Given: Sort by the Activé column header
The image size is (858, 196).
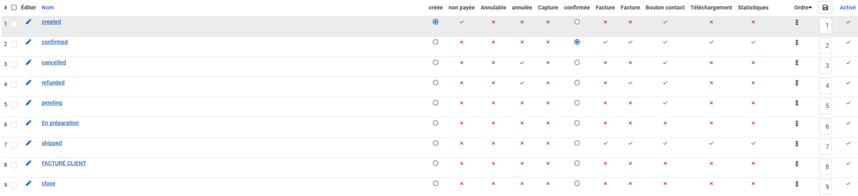Looking at the screenshot, I should (847, 8).
